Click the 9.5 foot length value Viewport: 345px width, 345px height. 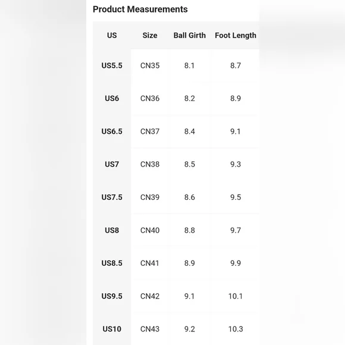coord(236,197)
